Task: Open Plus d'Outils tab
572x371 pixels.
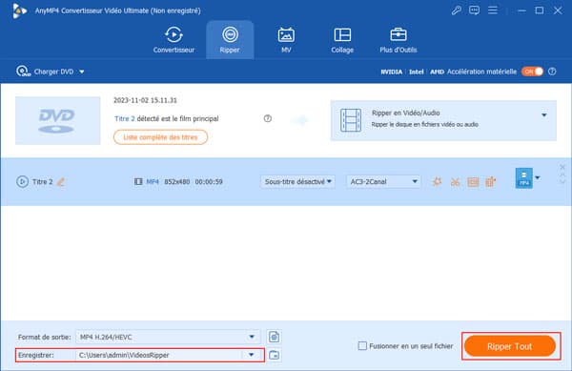Action: [398, 40]
